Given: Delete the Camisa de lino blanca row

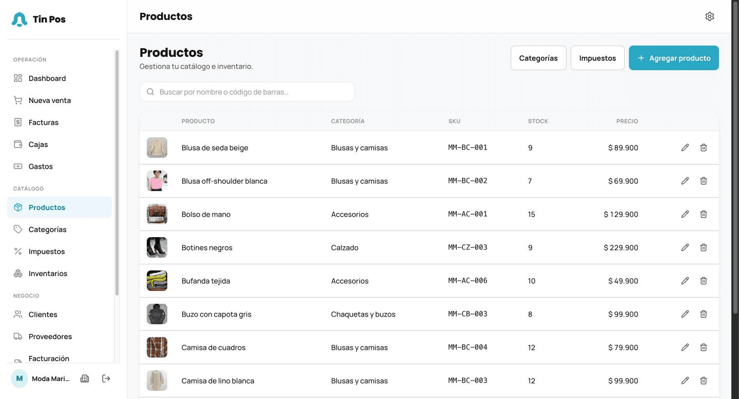Looking at the screenshot, I should pos(704,381).
